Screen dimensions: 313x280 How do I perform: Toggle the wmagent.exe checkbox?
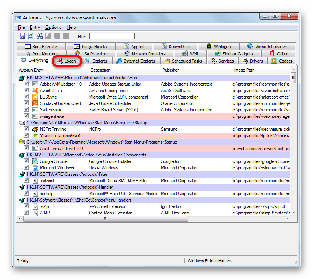pos(26,116)
